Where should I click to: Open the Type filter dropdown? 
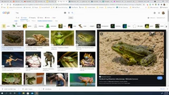tap(28, 21)
